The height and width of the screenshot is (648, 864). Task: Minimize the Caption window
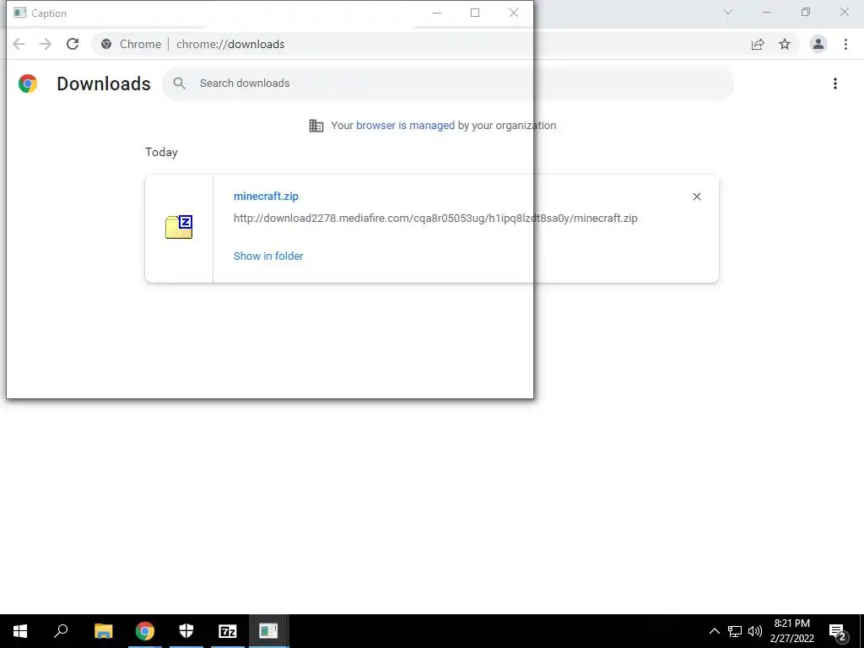pyautogui.click(x=437, y=13)
